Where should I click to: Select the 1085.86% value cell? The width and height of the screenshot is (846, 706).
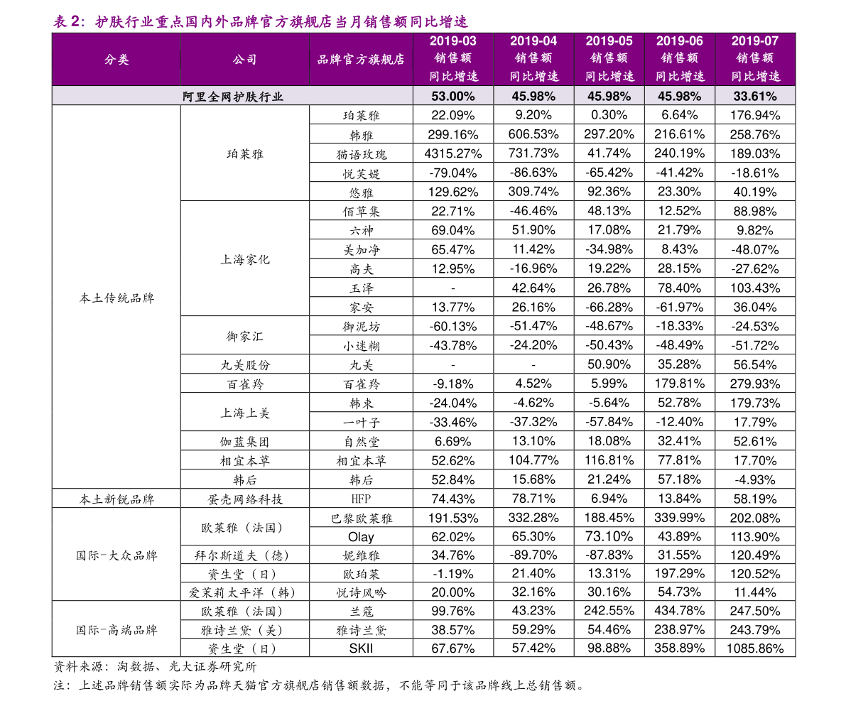click(755, 648)
